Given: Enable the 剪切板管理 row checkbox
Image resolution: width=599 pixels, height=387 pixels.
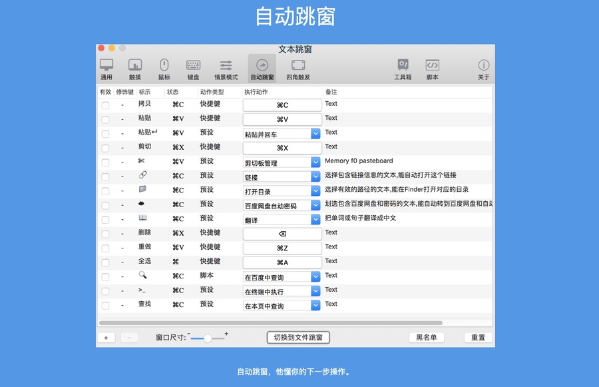Looking at the screenshot, I should click(105, 163).
